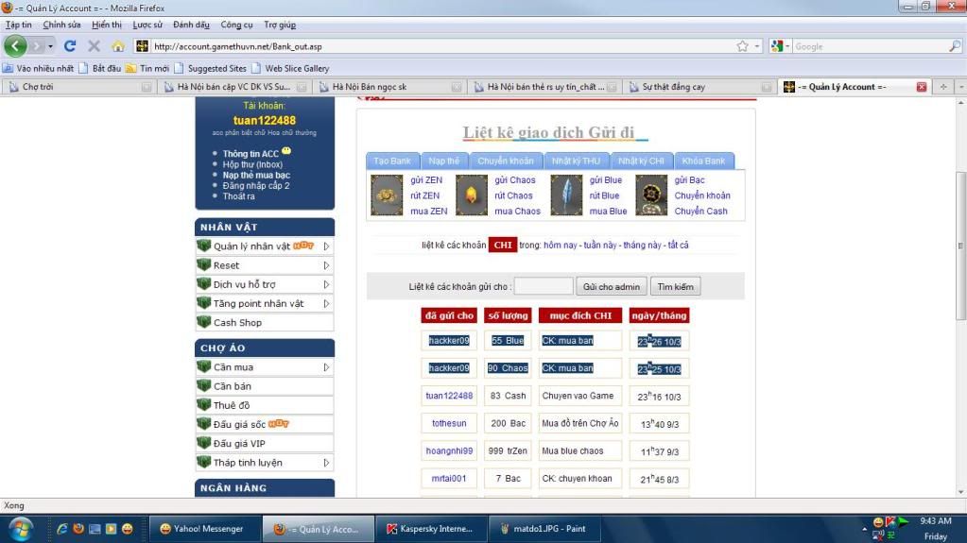Open the Suggested Sites bookmark
Screen dimensions: 967x543
pos(210,68)
